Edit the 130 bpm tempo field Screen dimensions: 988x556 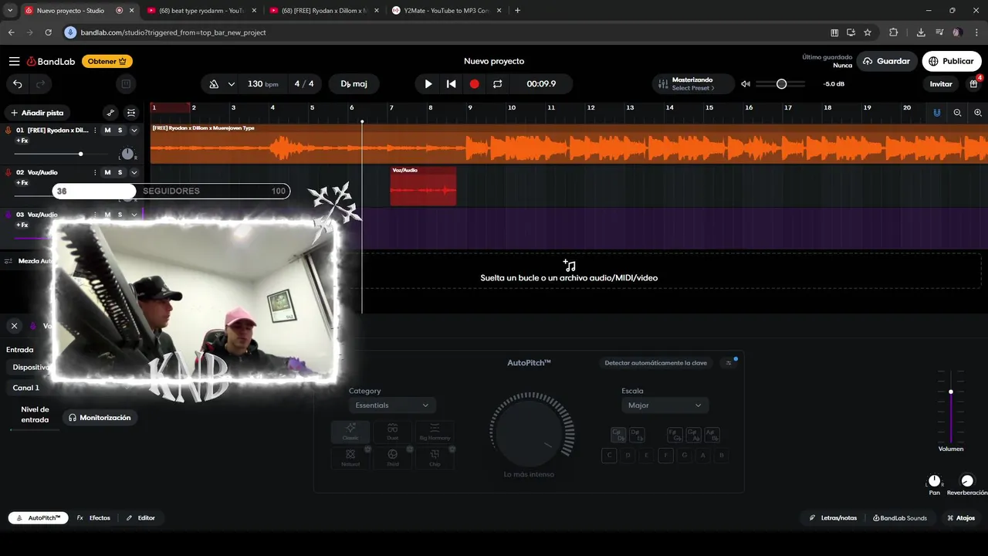tap(262, 84)
